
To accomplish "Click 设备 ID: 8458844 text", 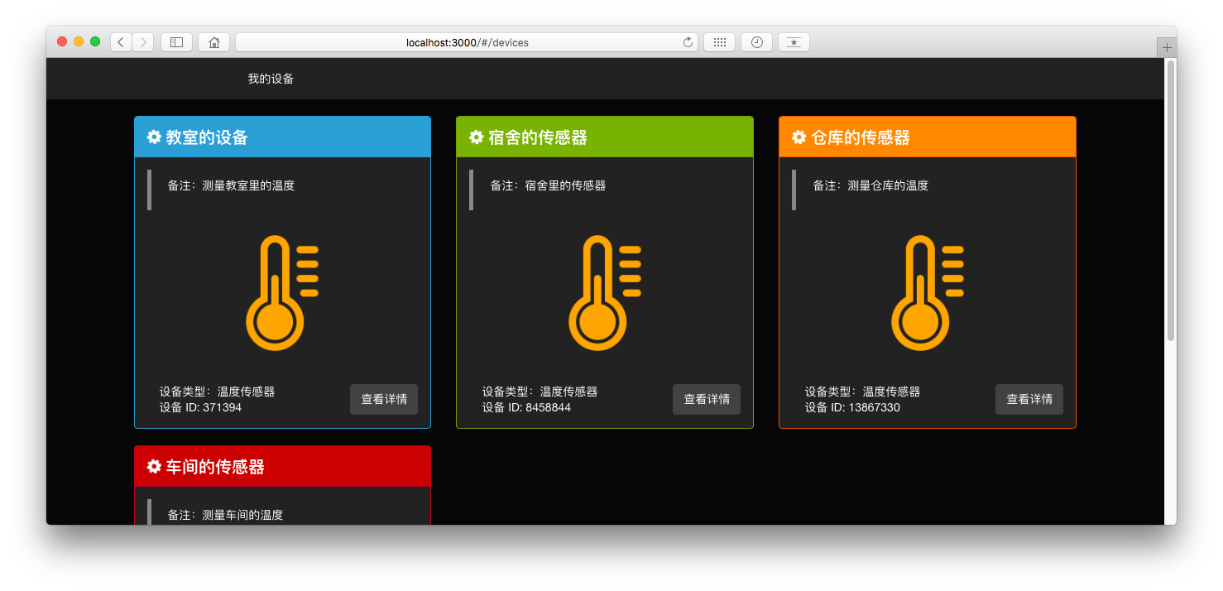I will [x=526, y=407].
